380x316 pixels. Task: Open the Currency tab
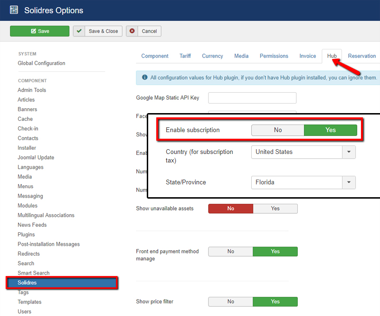212,56
